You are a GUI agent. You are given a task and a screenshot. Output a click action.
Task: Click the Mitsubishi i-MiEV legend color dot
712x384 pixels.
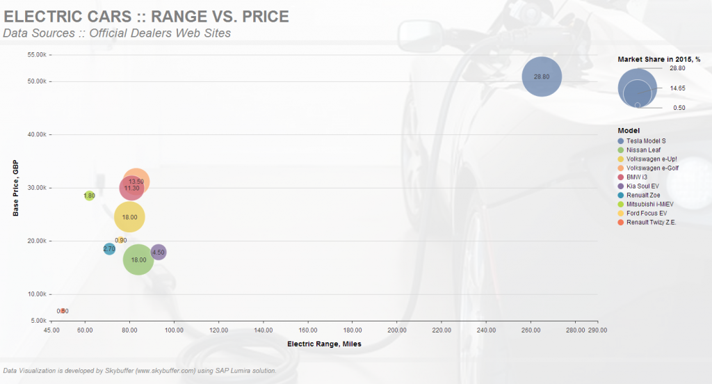[621, 205]
